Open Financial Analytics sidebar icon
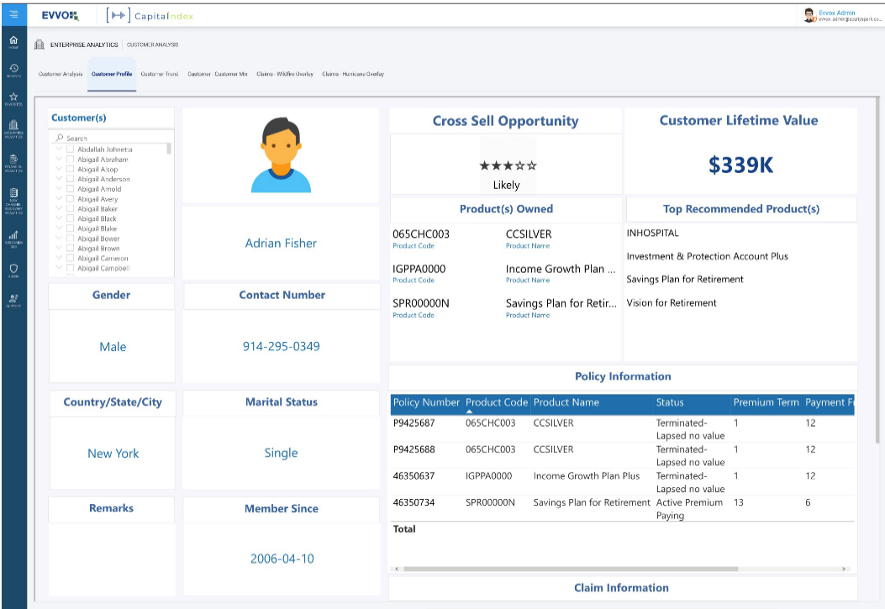The width and height of the screenshot is (885, 609). (x=13, y=161)
